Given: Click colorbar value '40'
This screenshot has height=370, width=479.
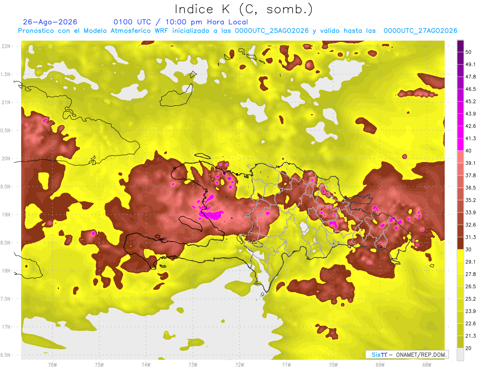Looking at the screenshot, I should tap(469, 151).
